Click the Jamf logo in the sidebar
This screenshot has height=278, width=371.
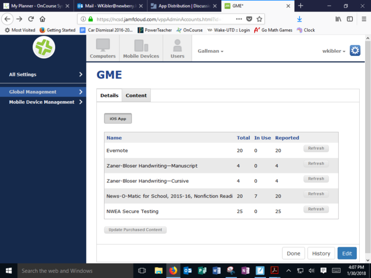[x=44, y=48]
